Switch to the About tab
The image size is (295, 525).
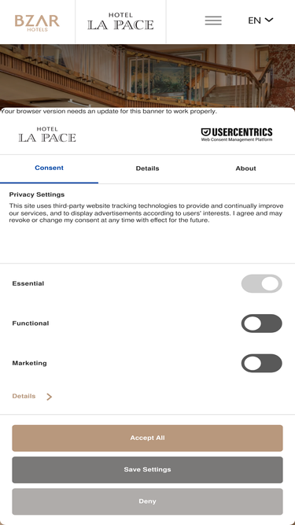[x=245, y=168]
